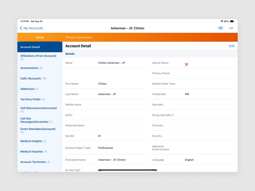Tap the back chevron beside My Accounts
The width and height of the screenshot is (255, 191).
21,28
